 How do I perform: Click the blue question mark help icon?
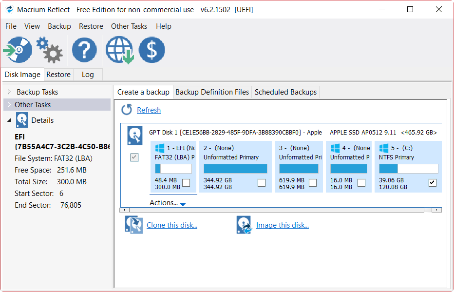click(84, 50)
